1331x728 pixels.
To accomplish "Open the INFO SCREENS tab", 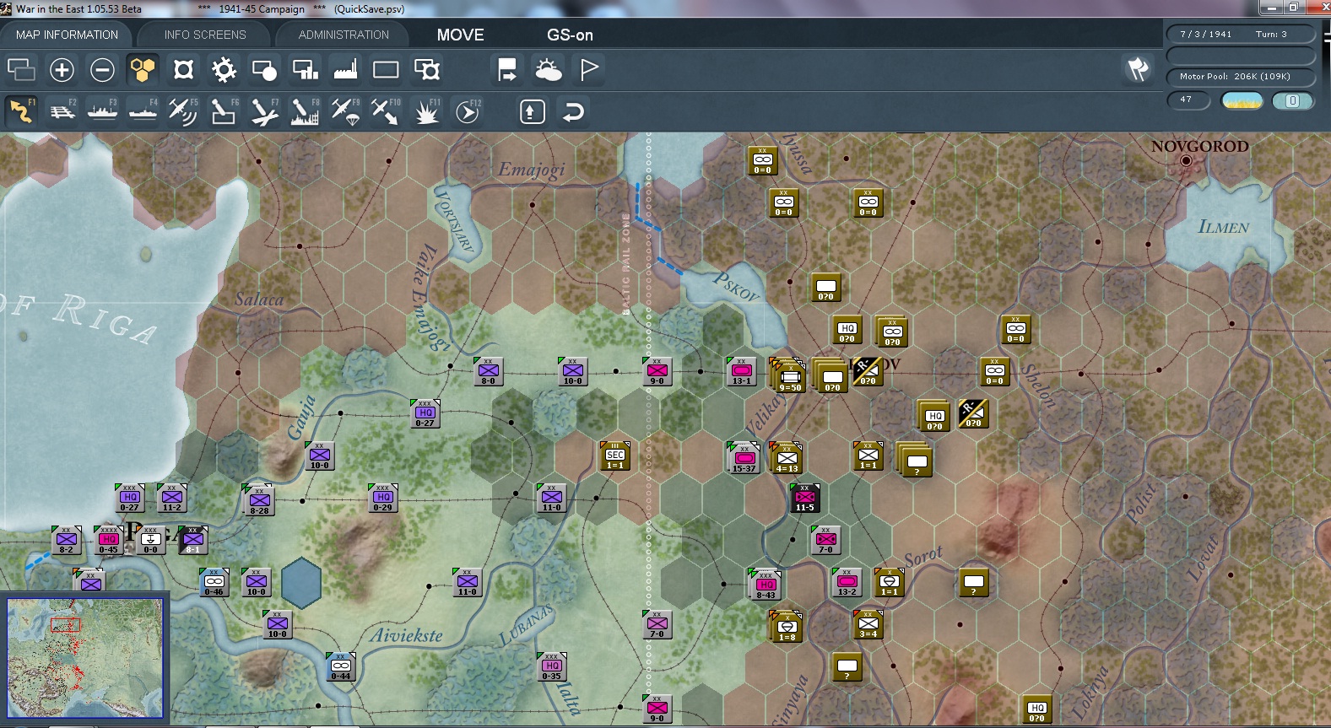I will 205,35.
